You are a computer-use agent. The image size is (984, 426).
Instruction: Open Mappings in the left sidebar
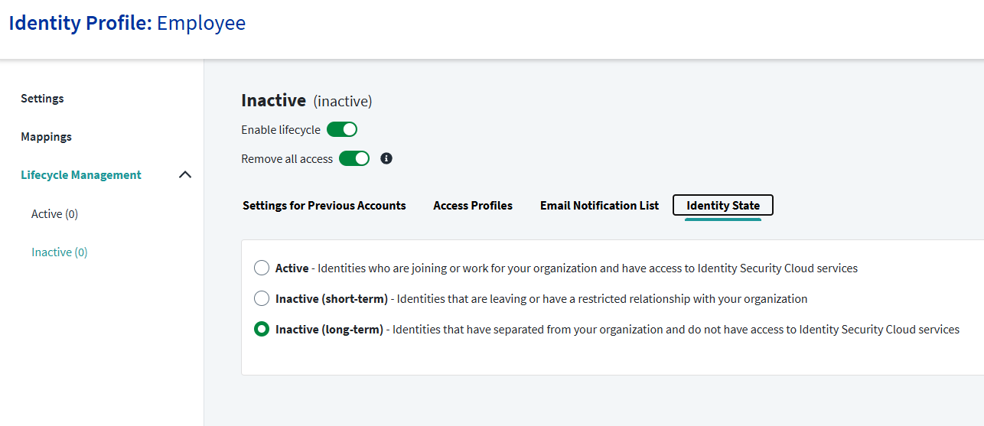(46, 137)
